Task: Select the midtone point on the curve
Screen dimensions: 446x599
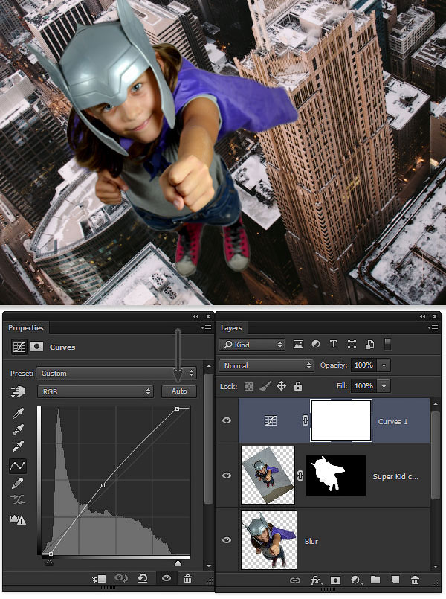Action: click(103, 485)
